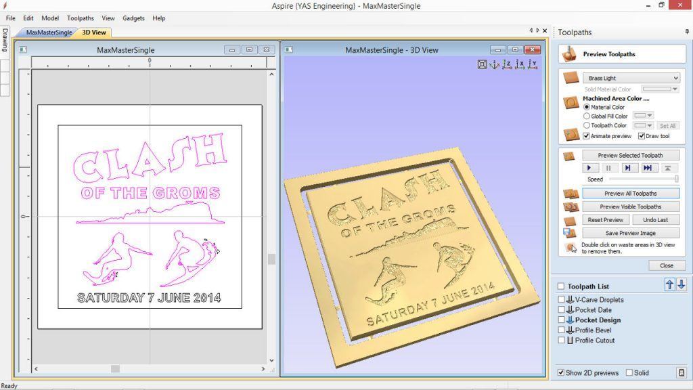Enable the Solid checkbox

629,373
